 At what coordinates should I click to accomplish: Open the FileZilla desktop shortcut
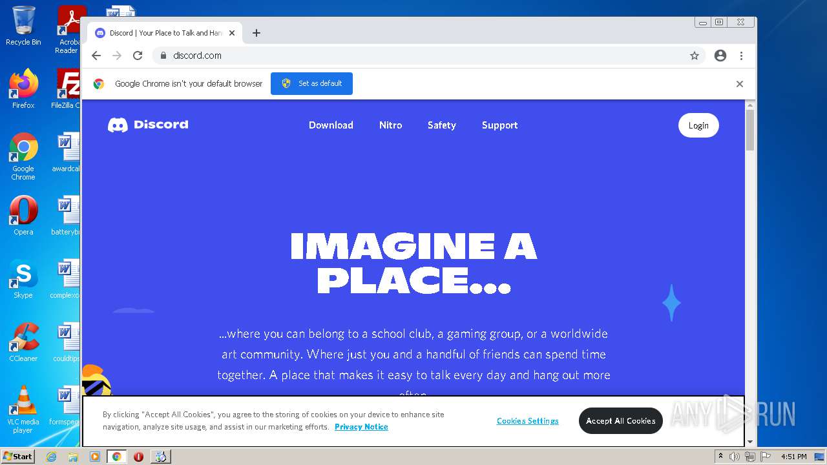point(67,89)
